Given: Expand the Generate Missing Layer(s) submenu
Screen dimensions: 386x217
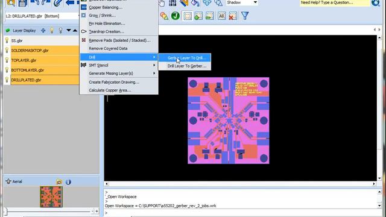Looking at the screenshot, I should pyautogui.click(x=119, y=74).
